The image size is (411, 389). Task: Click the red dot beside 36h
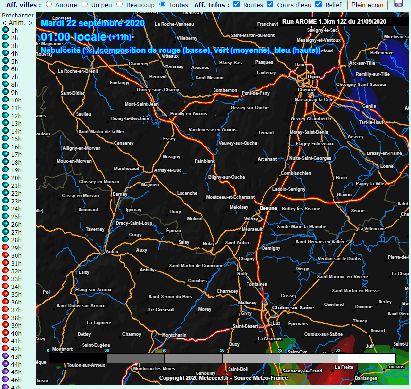tap(5, 302)
